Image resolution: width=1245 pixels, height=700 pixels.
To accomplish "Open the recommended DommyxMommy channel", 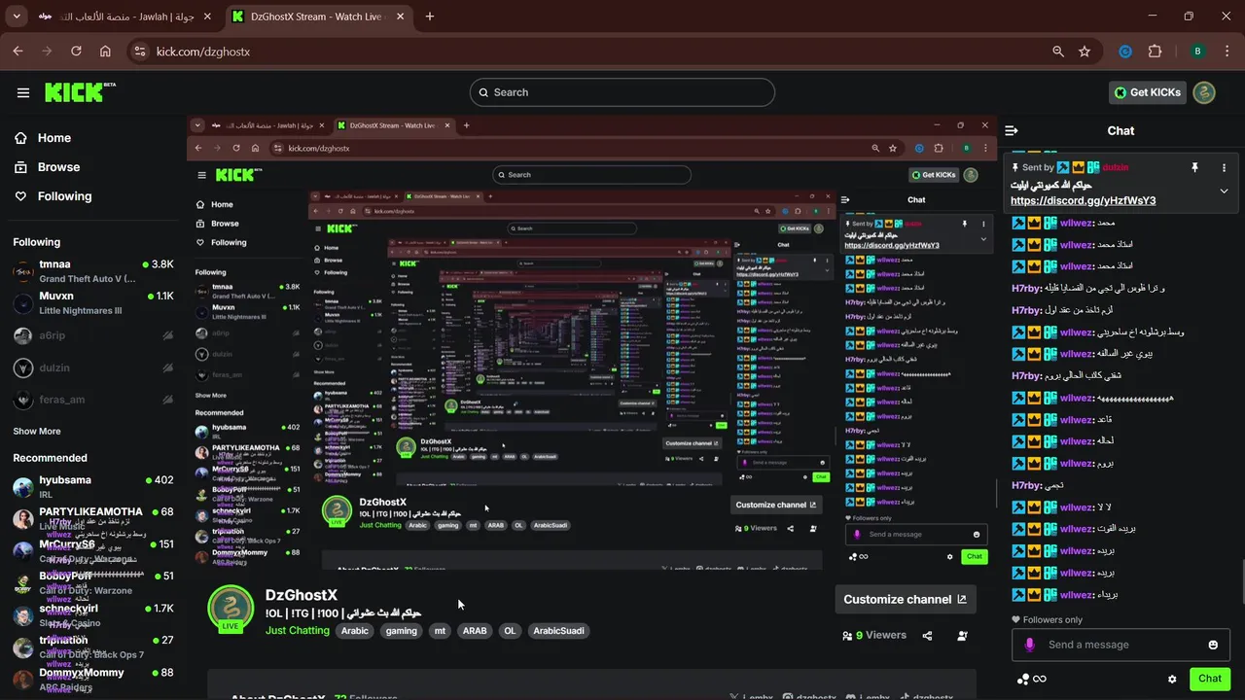I will click(x=92, y=680).
